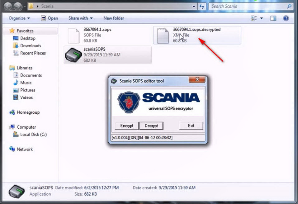Screen dimensions: 298x204
Task: Open Downloads in Favorites
Action: (x=31, y=46)
